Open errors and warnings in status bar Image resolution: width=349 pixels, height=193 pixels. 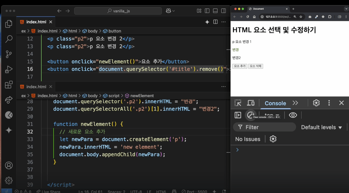(x=23, y=191)
